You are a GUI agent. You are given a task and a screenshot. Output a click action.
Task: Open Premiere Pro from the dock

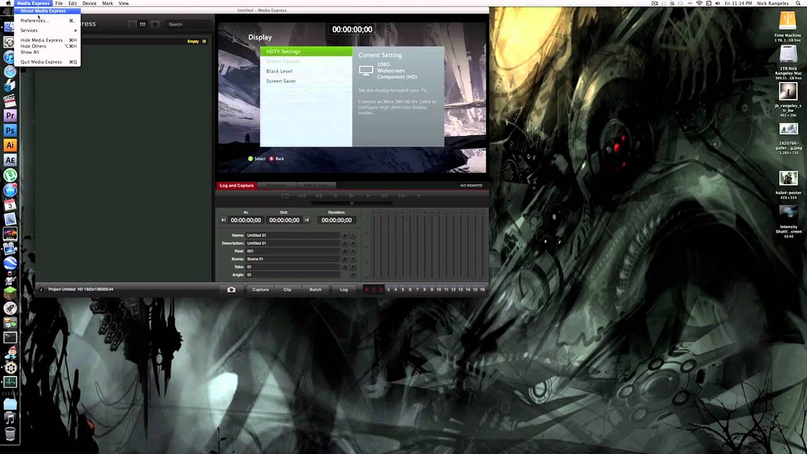point(10,115)
